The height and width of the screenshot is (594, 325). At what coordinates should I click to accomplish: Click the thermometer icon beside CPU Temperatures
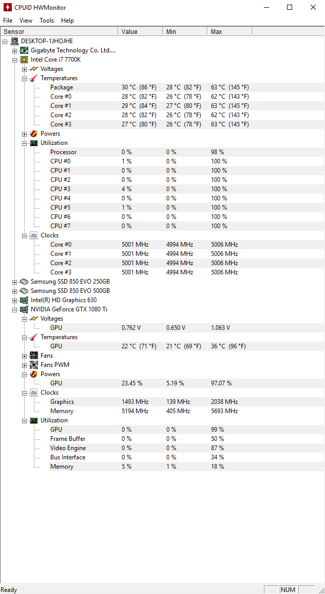click(x=34, y=78)
